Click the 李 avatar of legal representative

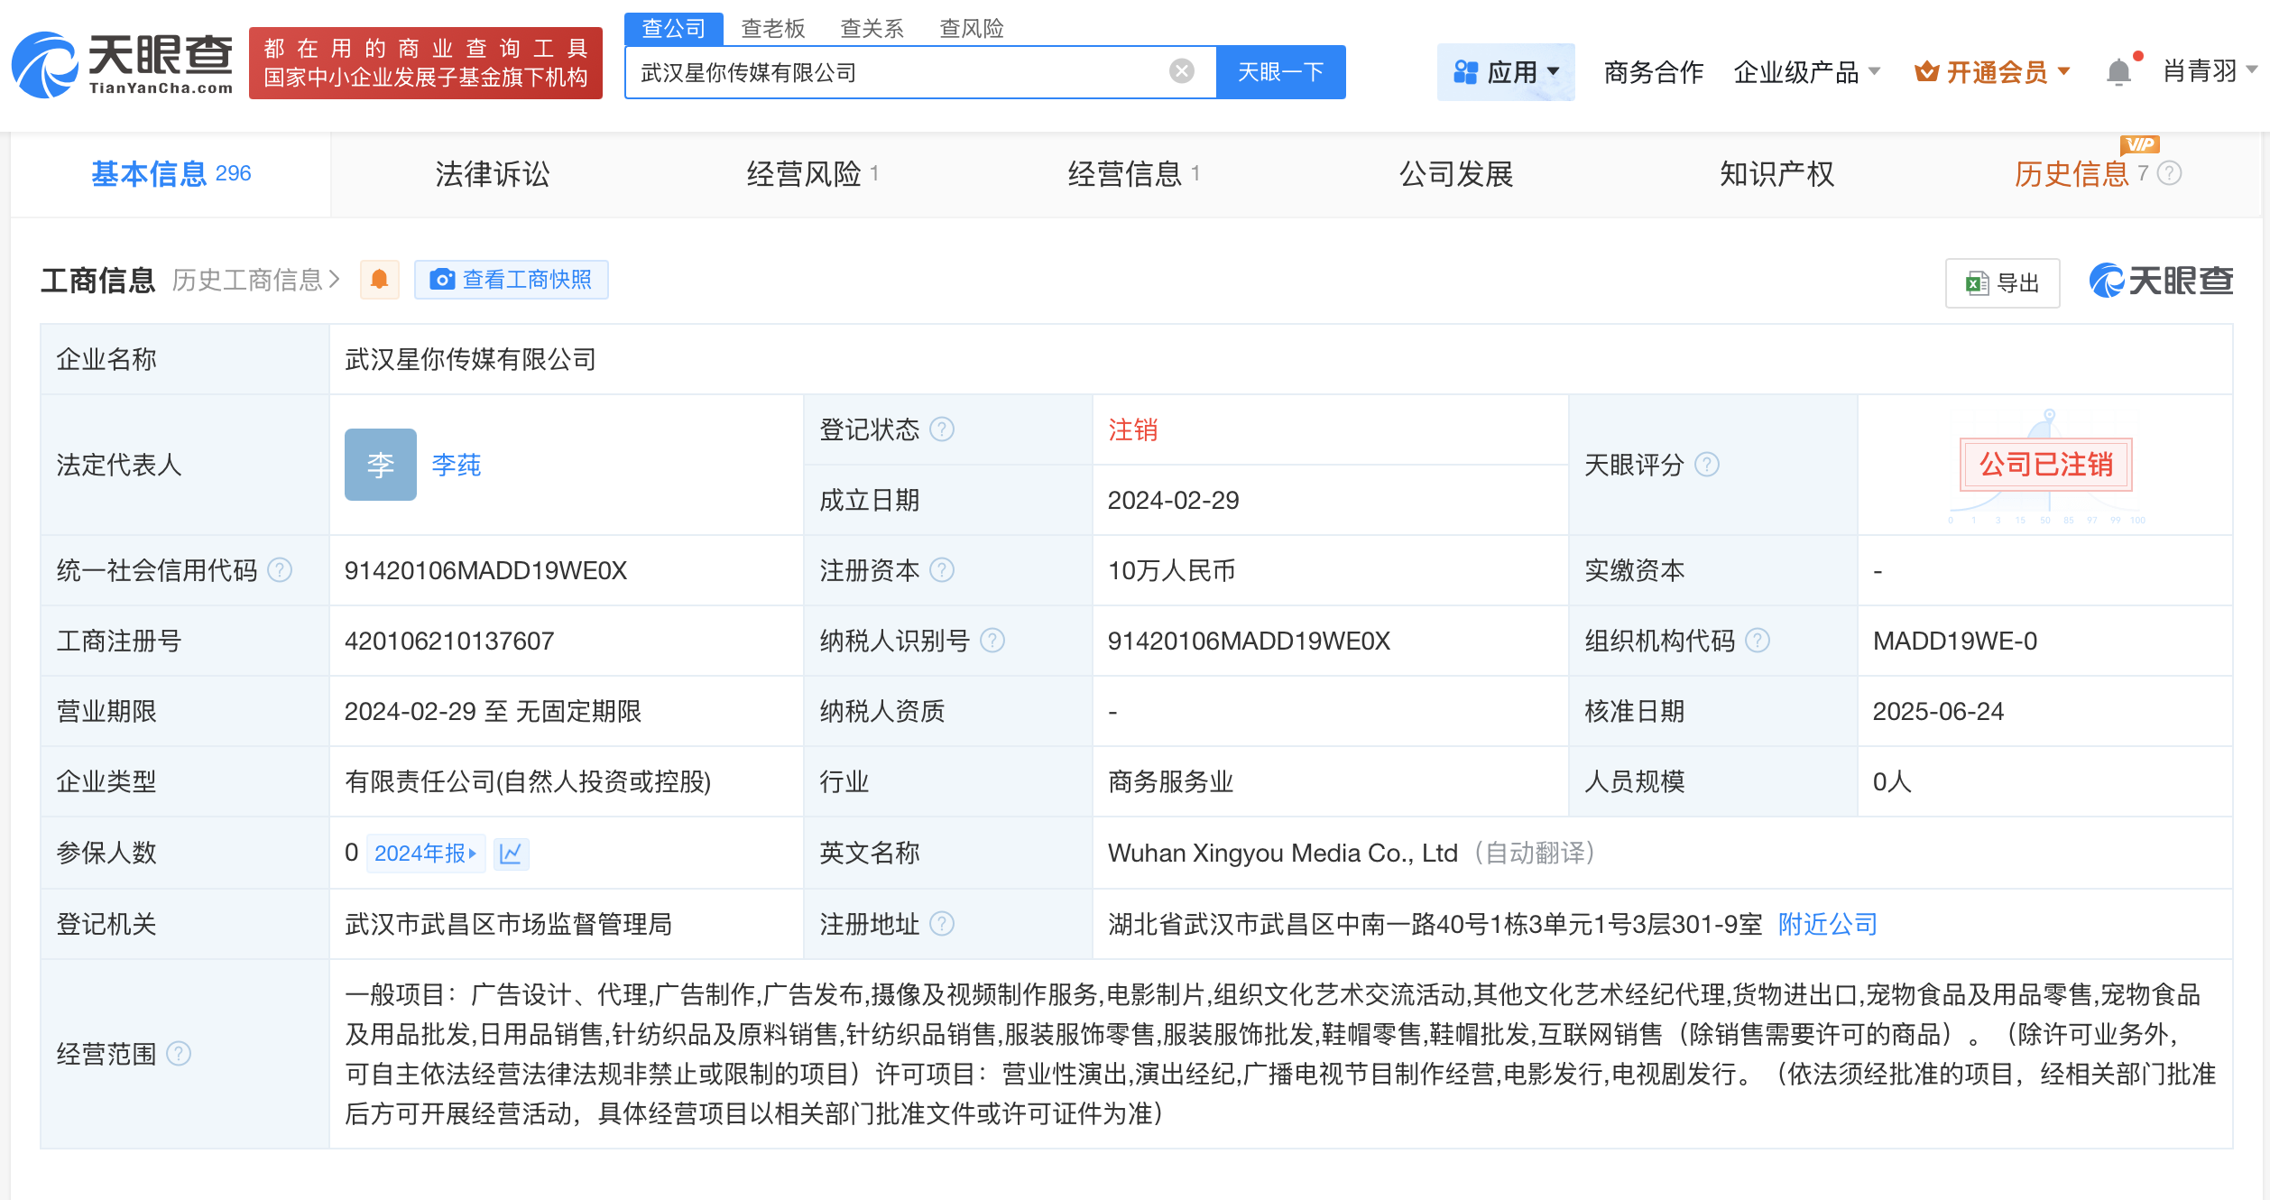[381, 465]
